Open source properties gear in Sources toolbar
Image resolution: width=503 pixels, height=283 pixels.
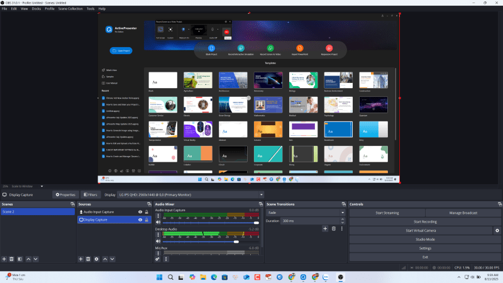tap(97, 258)
